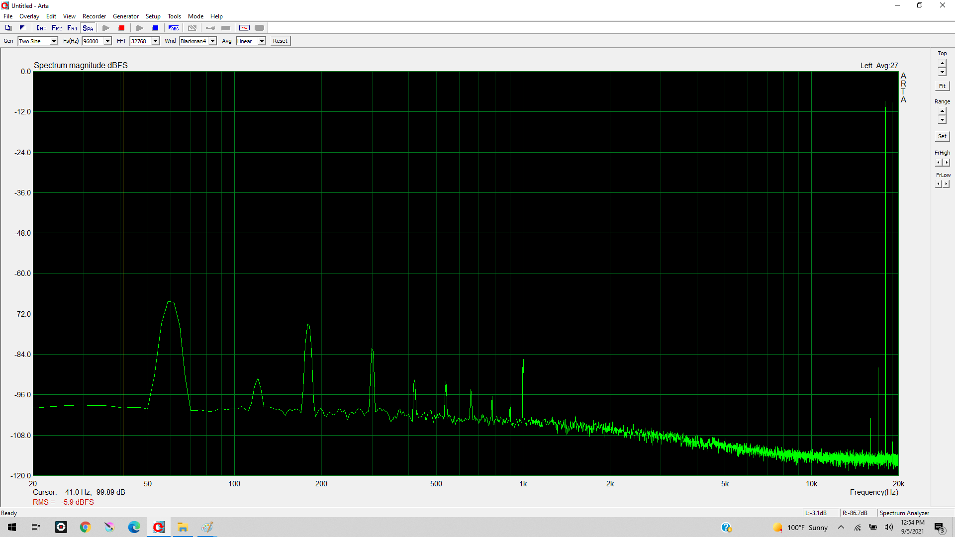Open the Tools menu
Viewport: 955px width, 537px height.
[x=174, y=16]
